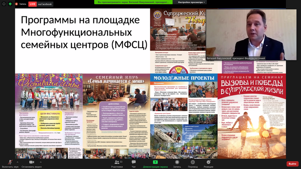Image resolution: width=301 pixels, height=169 pixels.
Task: Click the Запись record button
Action: click(177, 164)
